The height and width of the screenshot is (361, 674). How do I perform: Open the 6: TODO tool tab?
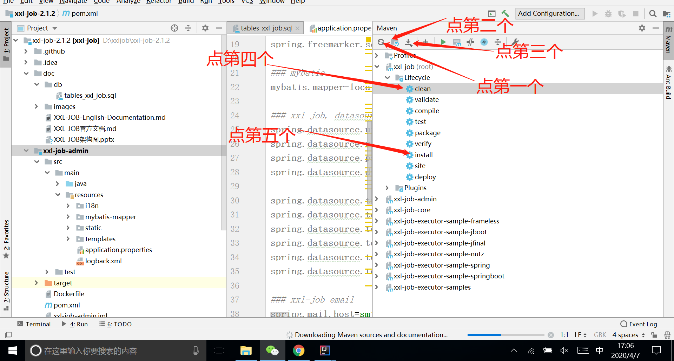(x=115, y=324)
